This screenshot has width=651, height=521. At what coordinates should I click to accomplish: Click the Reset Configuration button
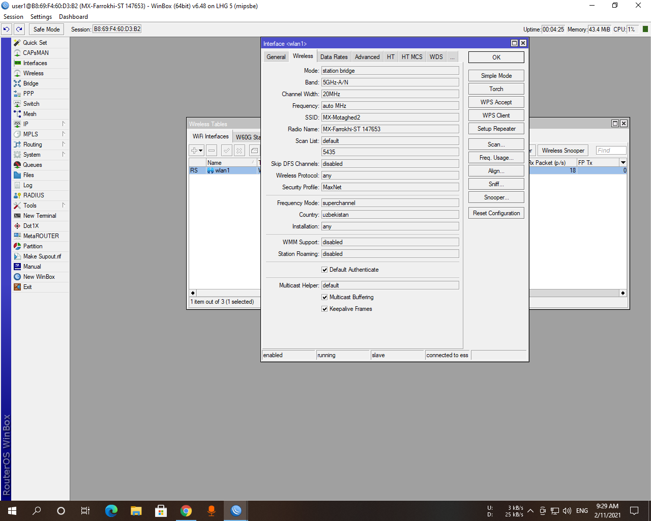point(496,213)
